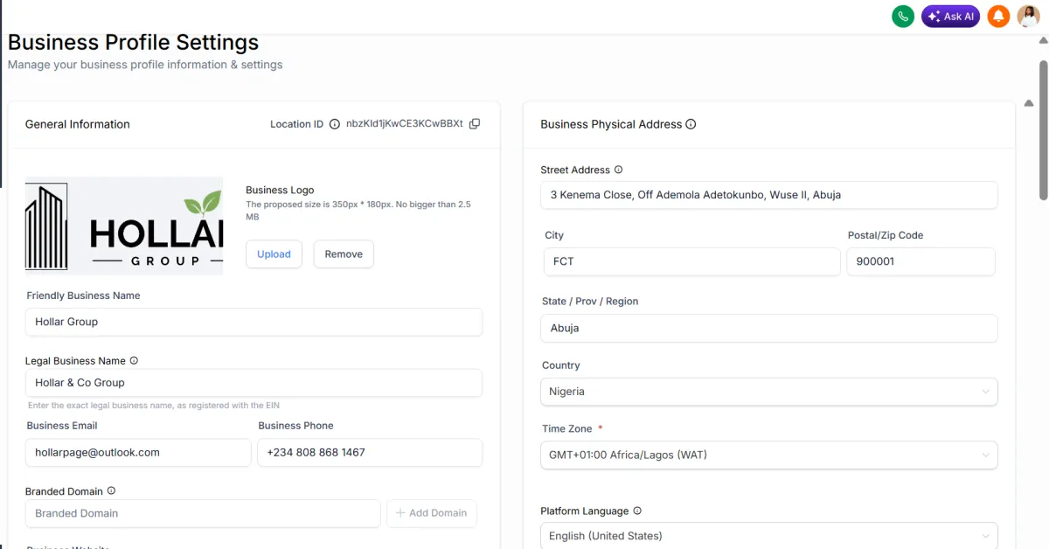Click info icon beside Platform Language
This screenshot has width=1049, height=549.
(636, 511)
